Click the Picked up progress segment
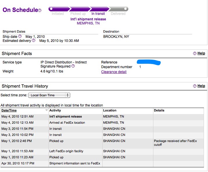The width and height of the screenshot is (208, 172). 80,9
